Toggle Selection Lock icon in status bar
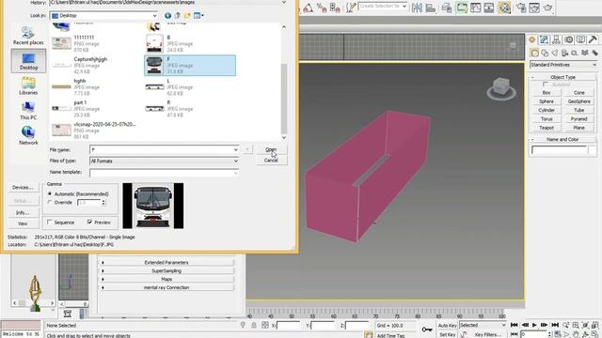 pos(254,326)
